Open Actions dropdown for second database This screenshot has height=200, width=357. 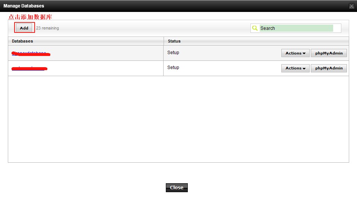(x=295, y=68)
